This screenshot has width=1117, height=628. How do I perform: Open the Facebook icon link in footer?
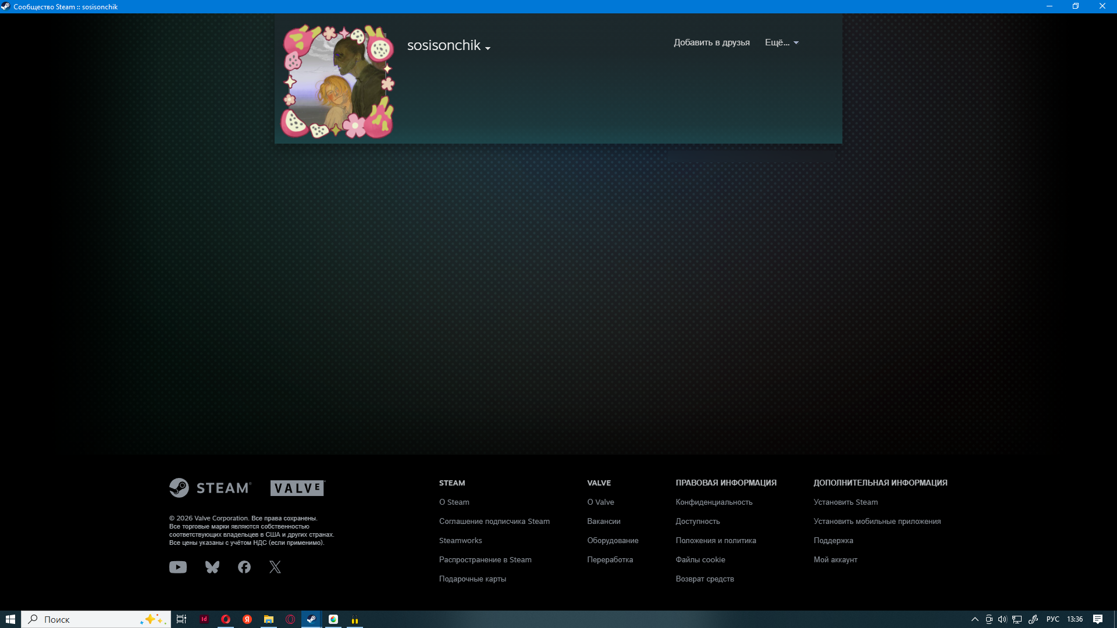[244, 567]
